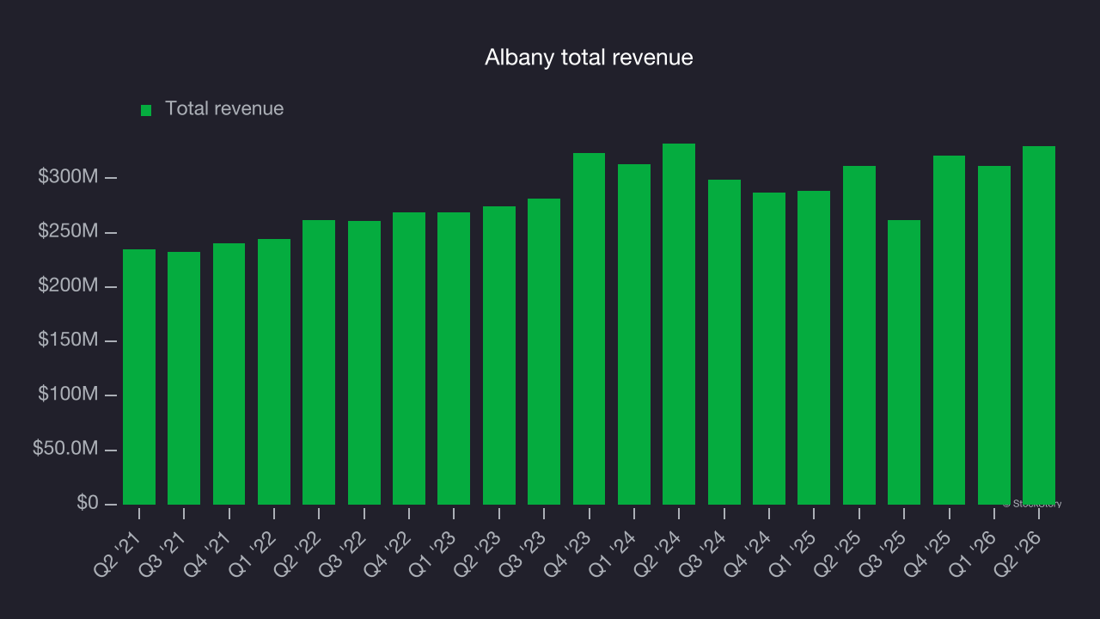Click the revenue bar for Q4 '24
This screenshot has height=619, width=1100.
pyautogui.click(x=769, y=348)
